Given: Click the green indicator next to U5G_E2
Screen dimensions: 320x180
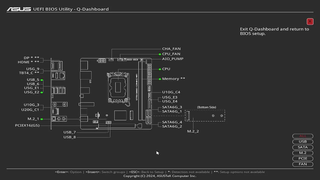Looking at the screenshot, I should click(x=42, y=92).
